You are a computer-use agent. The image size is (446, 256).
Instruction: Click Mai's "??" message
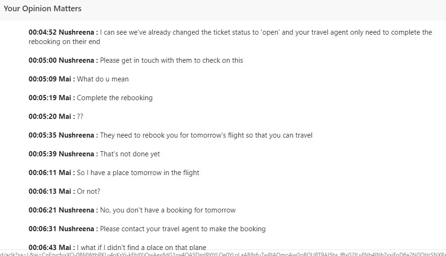(80, 117)
